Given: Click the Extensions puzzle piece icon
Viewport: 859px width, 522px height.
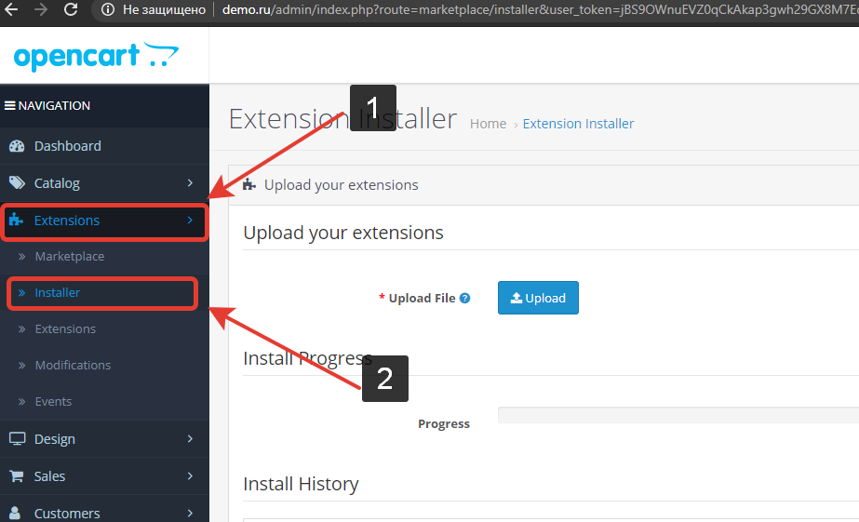Looking at the screenshot, I should tap(17, 221).
